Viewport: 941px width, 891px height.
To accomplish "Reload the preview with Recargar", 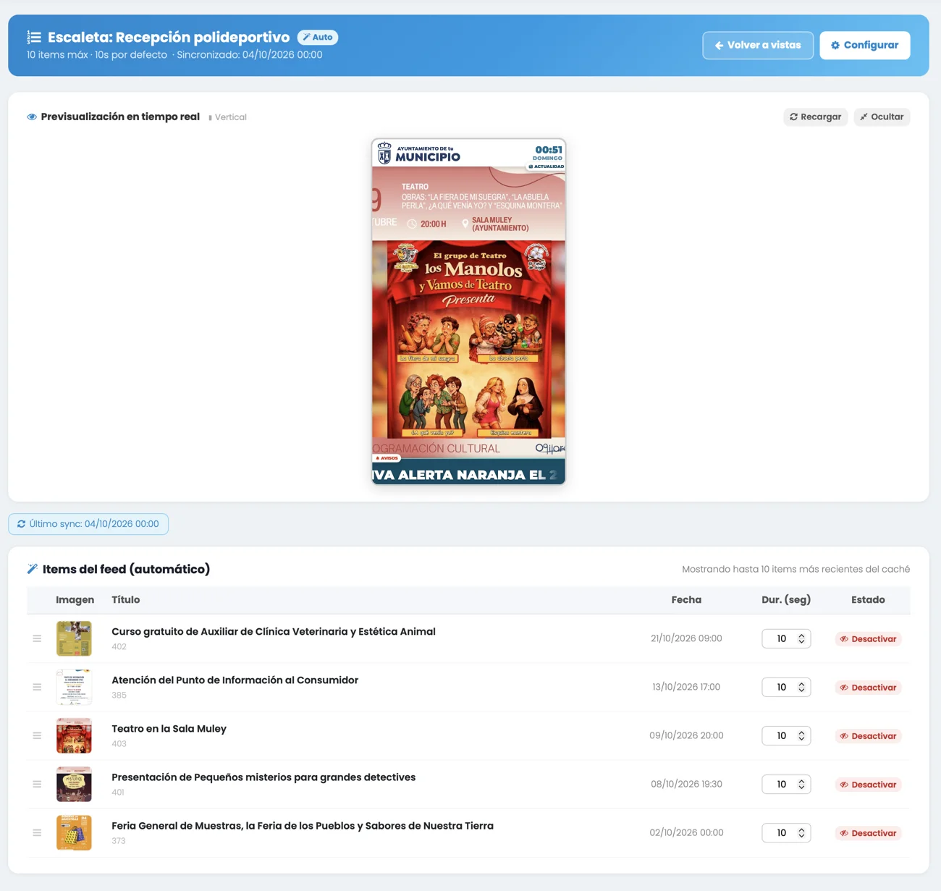I will (816, 117).
